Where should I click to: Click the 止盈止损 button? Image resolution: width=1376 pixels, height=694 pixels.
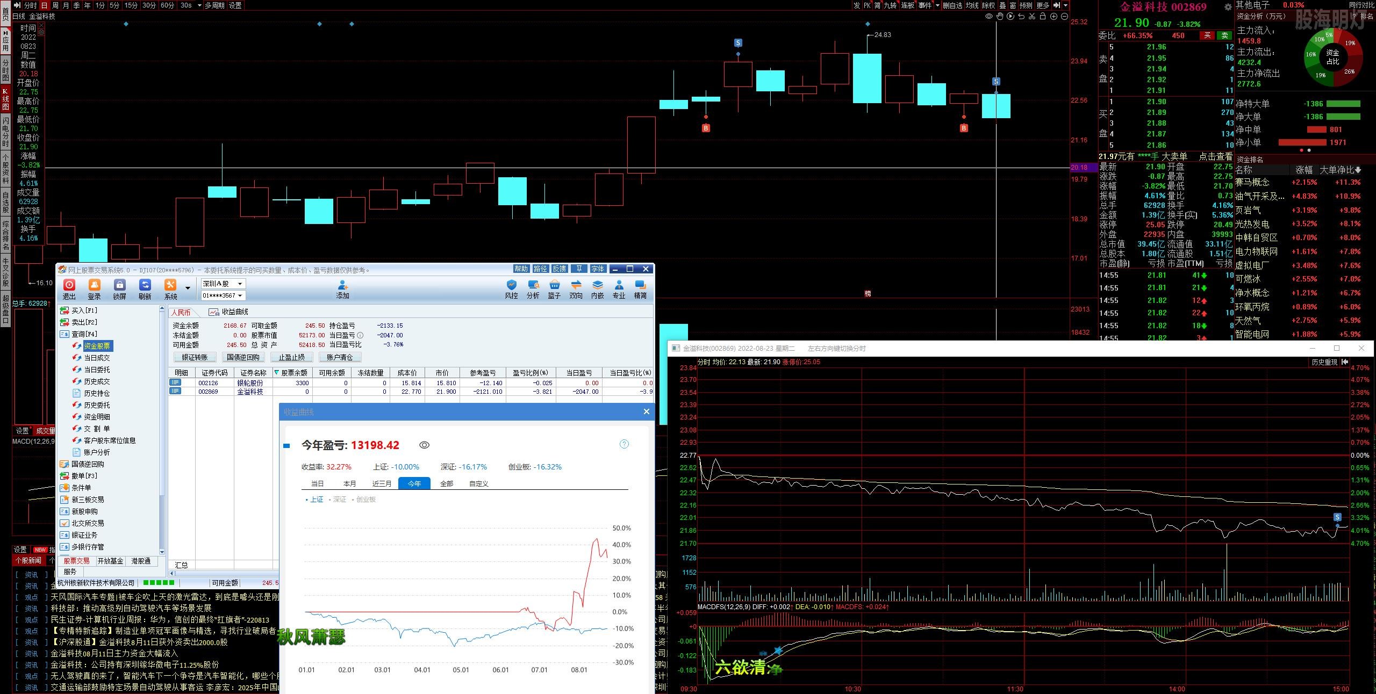pyautogui.click(x=291, y=357)
